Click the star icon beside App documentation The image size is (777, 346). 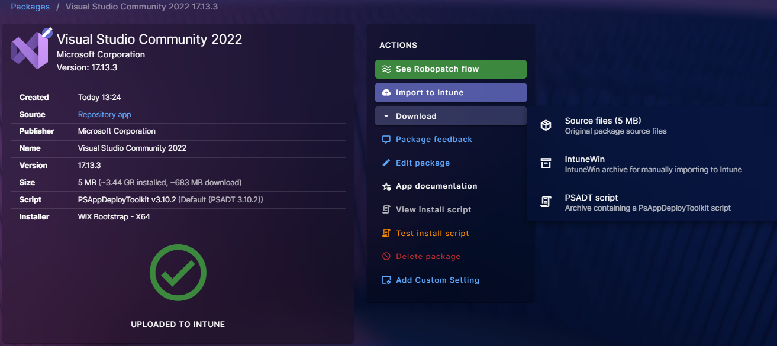(386, 186)
